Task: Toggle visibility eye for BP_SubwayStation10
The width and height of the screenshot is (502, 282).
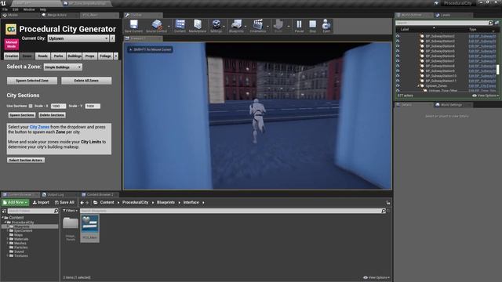Action: pos(398,76)
